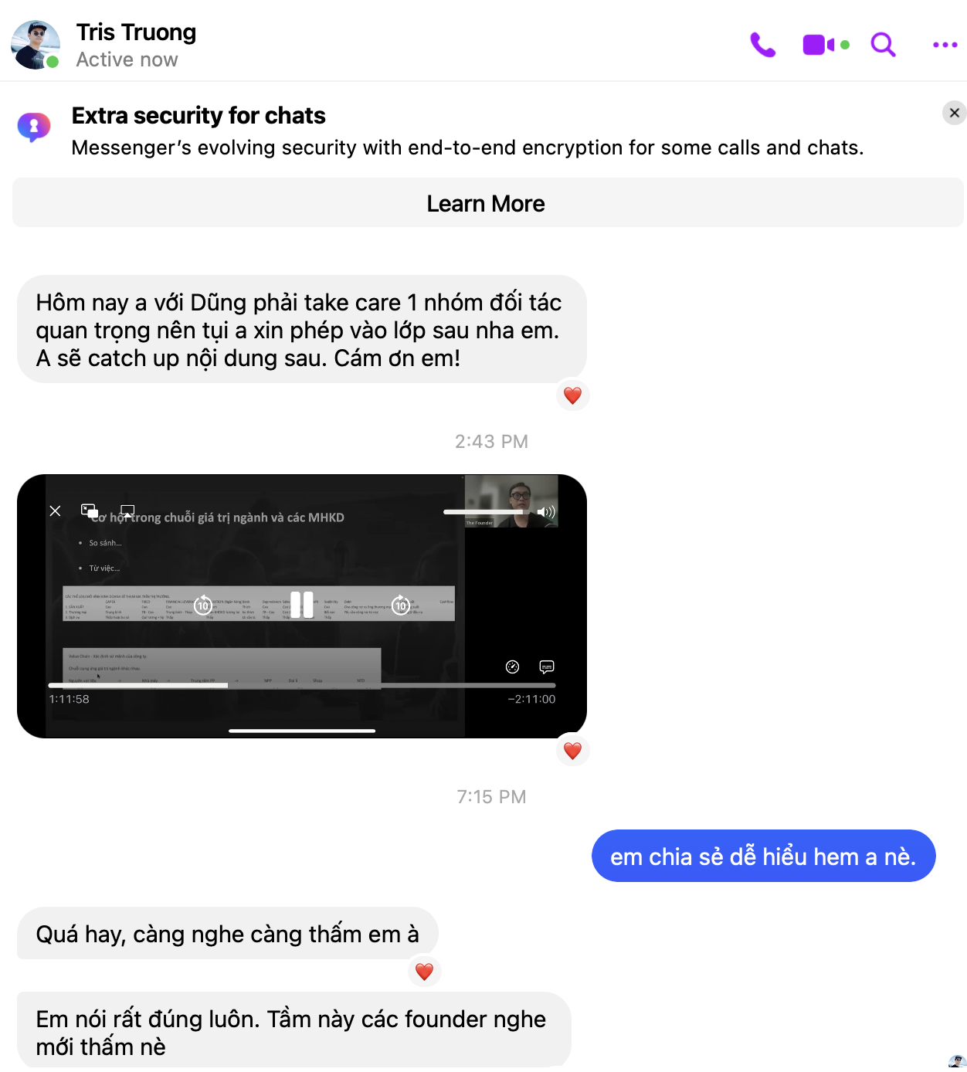This screenshot has width=967, height=1072.
Task: Click the subtitles speech bubble icon in video
Action: pos(547,667)
